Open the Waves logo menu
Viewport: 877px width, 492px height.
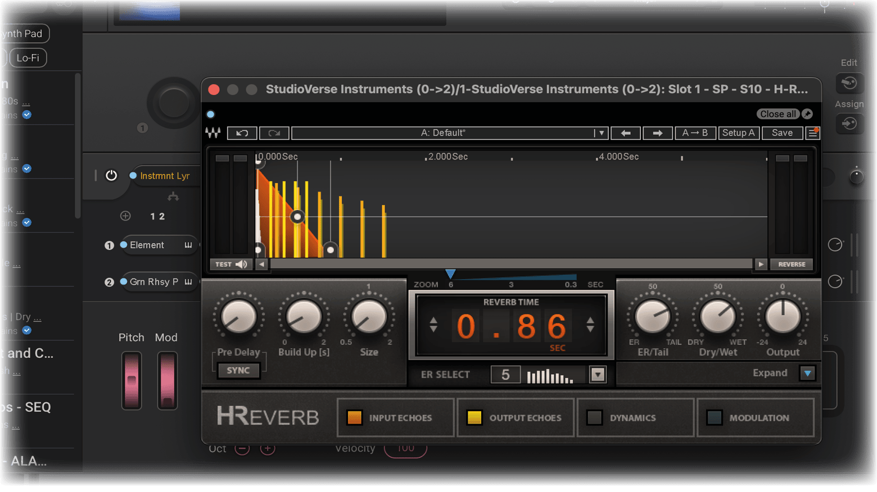(213, 133)
